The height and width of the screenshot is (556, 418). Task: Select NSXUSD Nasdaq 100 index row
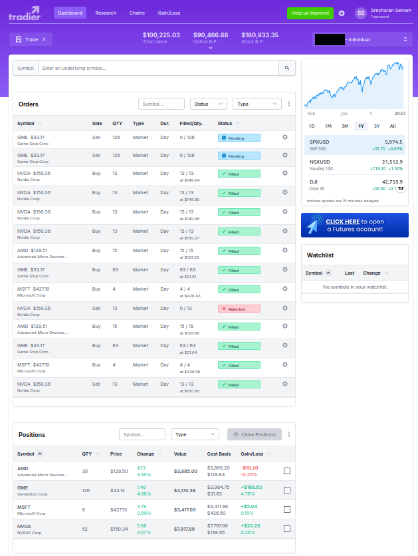pos(355,165)
